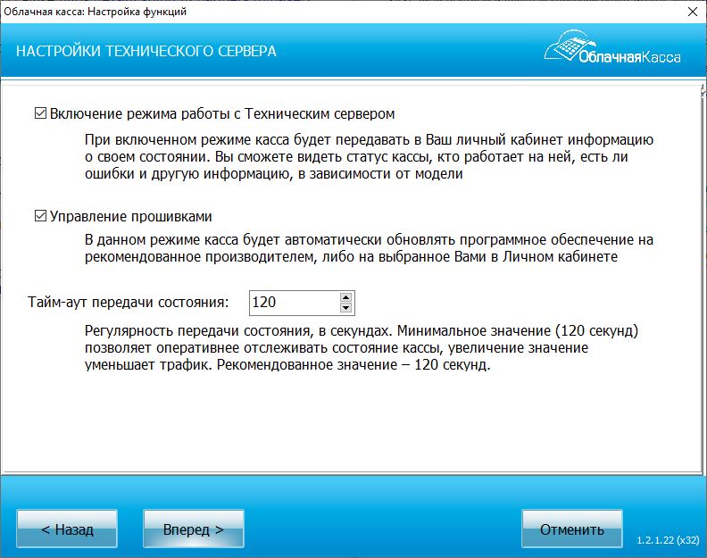The width and height of the screenshot is (707, 558).
Task: Click the firmware auto-update description paragraph
Action: 370,248
